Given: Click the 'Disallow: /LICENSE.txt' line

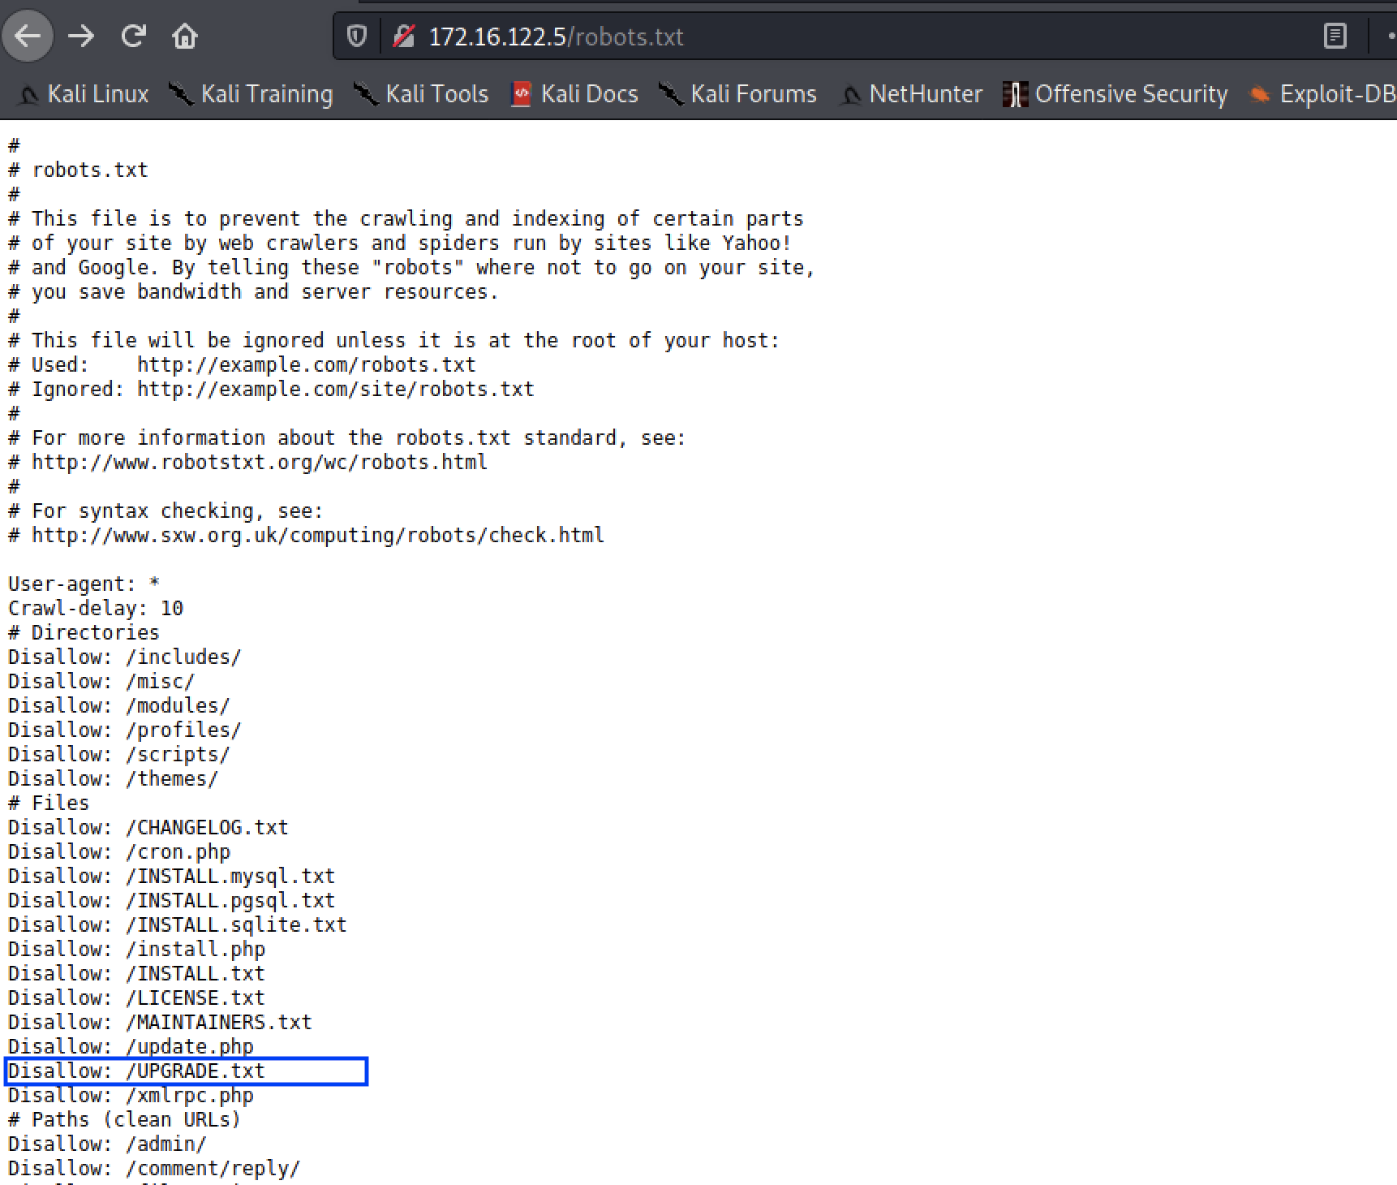Looking at the screenshot, I should coord(137,998).
